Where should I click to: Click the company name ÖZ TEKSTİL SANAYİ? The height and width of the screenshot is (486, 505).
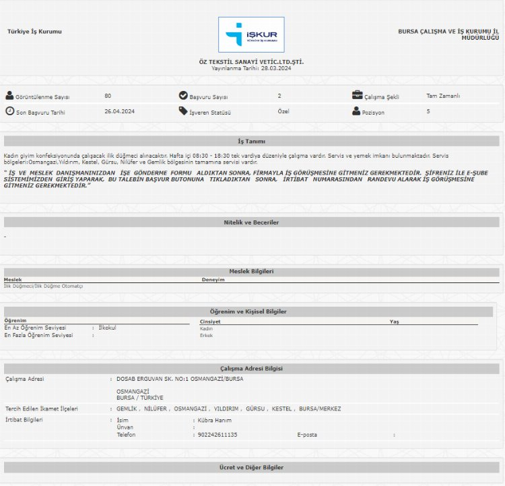[x=251, y=61]
